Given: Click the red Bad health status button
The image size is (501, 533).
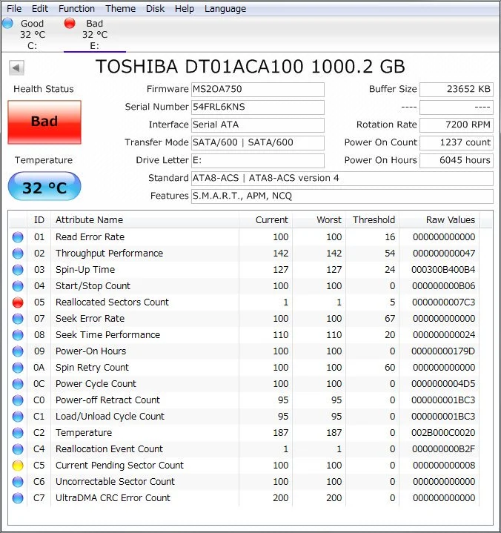Looking at the screenshot, I should coord(44,122).
